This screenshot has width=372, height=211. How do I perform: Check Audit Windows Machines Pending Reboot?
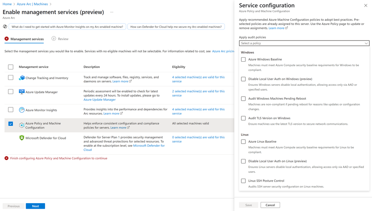tap(244, 99)
